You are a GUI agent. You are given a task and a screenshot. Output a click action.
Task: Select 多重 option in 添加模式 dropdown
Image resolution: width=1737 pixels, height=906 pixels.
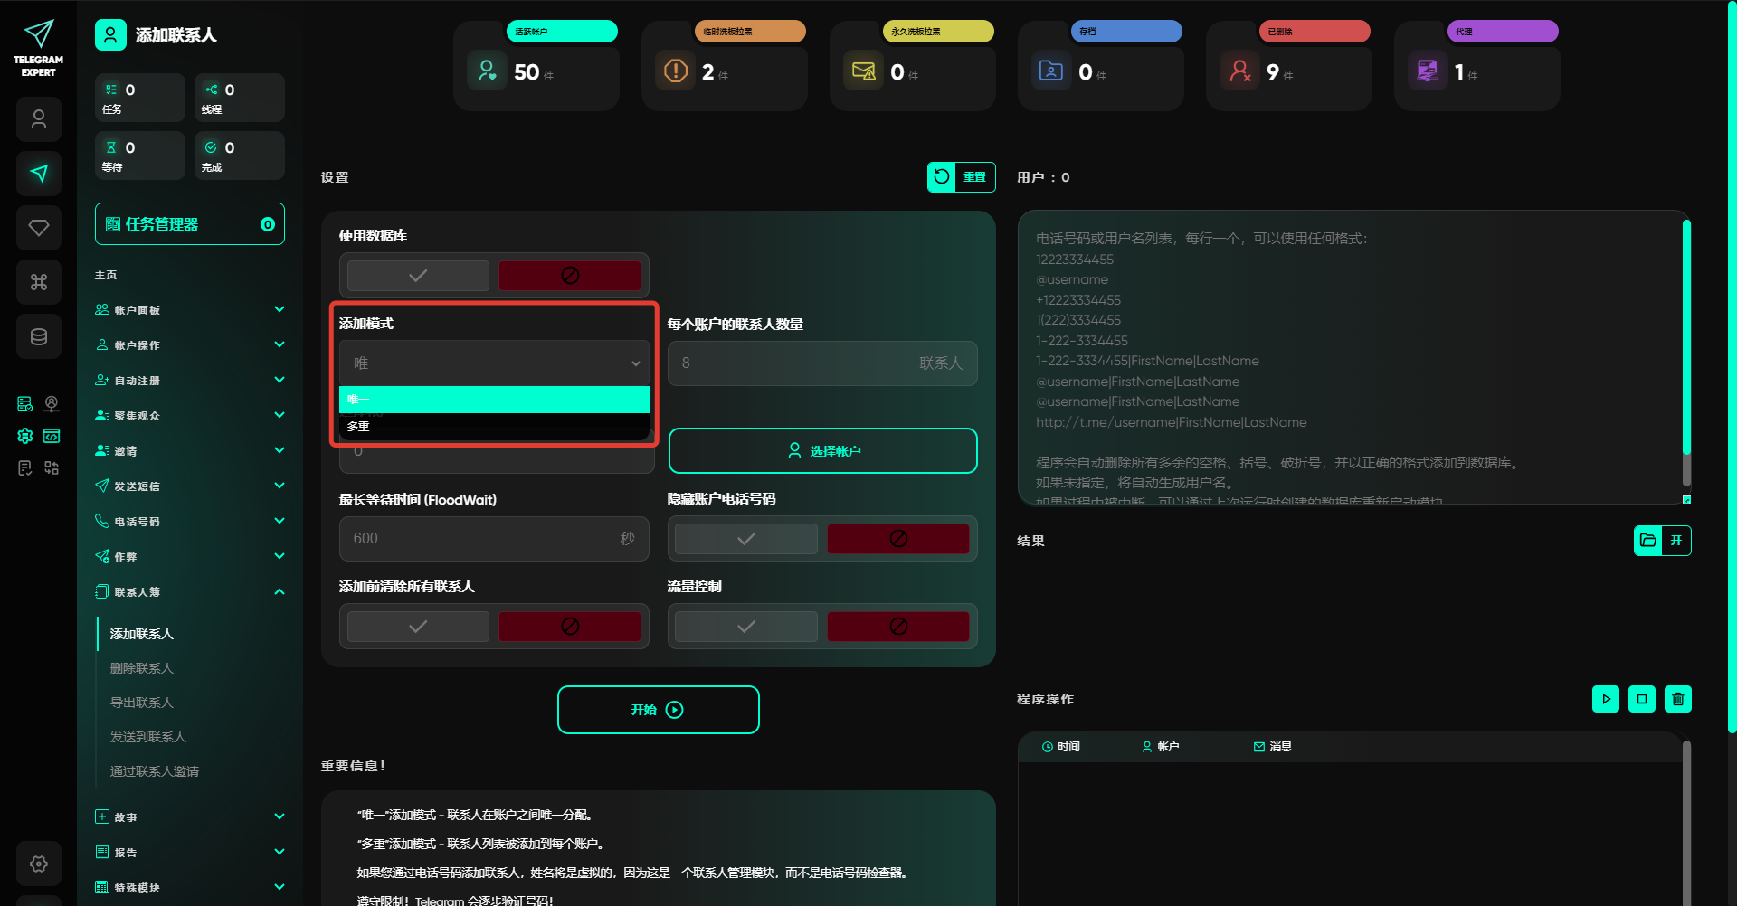494,427
